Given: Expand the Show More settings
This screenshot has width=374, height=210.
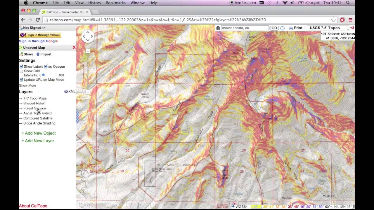Looking at the screenshot, I should pos(27,85).
